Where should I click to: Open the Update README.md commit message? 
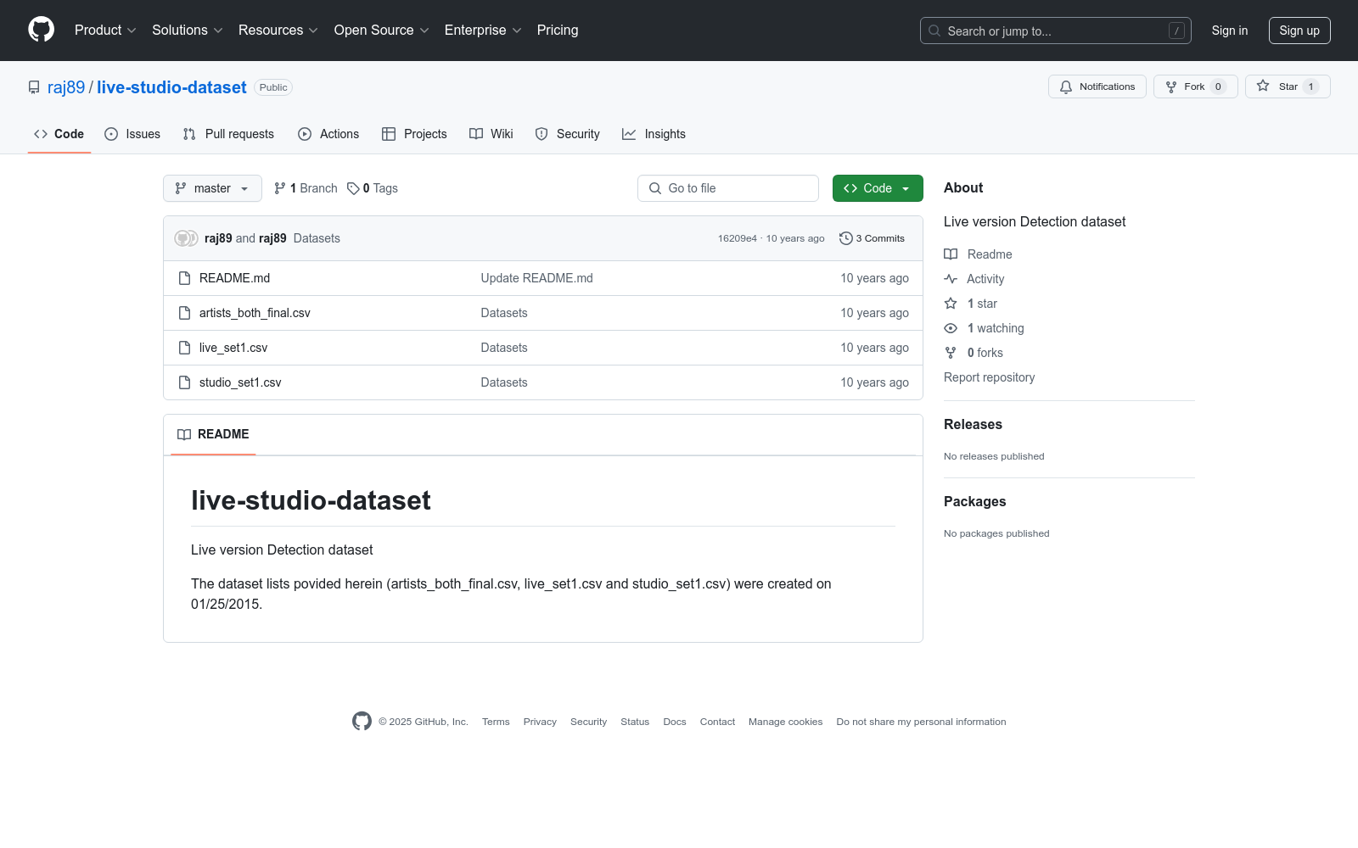pos(536,278)
